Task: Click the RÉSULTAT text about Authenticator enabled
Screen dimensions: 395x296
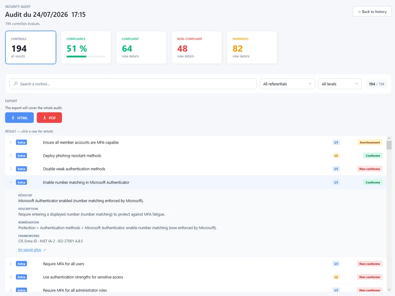Action: pos(81,201)
